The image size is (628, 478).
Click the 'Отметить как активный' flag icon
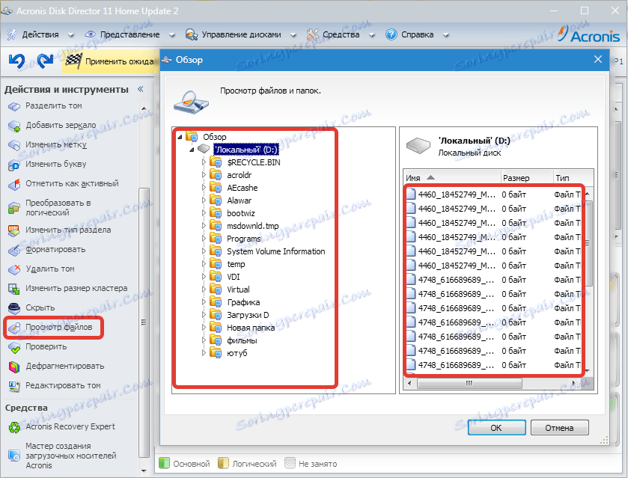tap(14, 184)
